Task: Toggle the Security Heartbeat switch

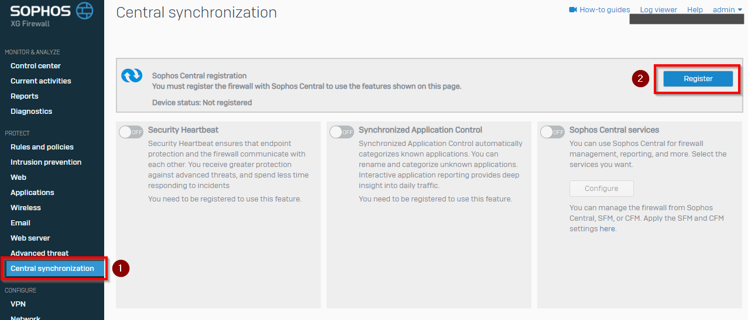Action: [131, 132]
